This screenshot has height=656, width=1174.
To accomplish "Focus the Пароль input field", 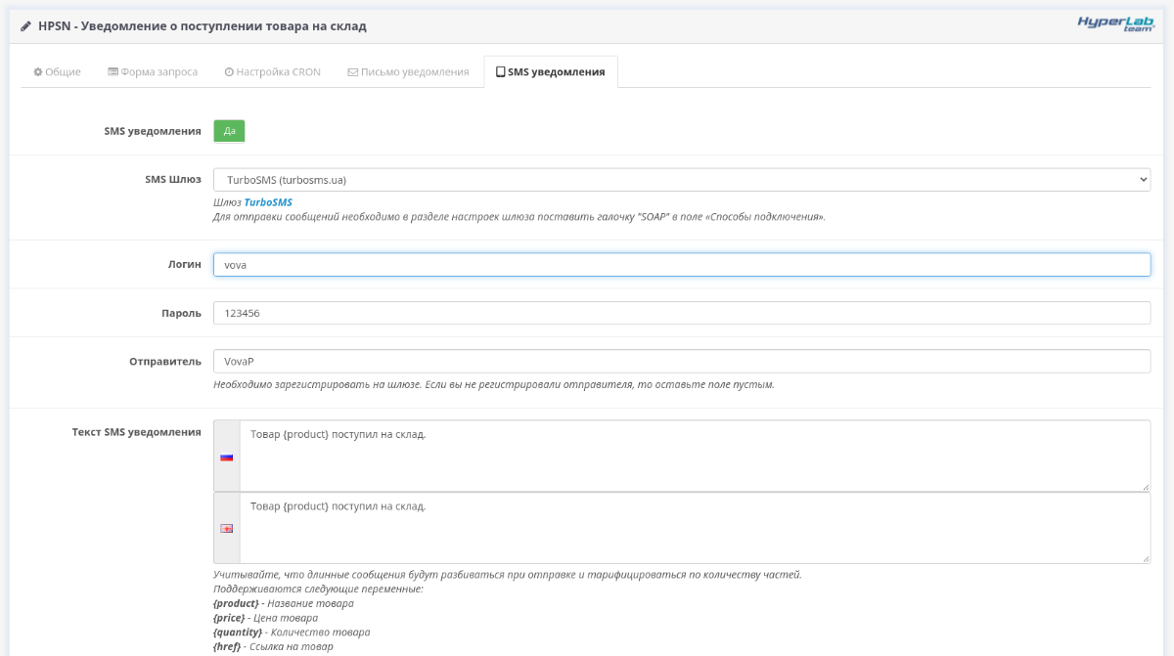I will tap(681, 313).
